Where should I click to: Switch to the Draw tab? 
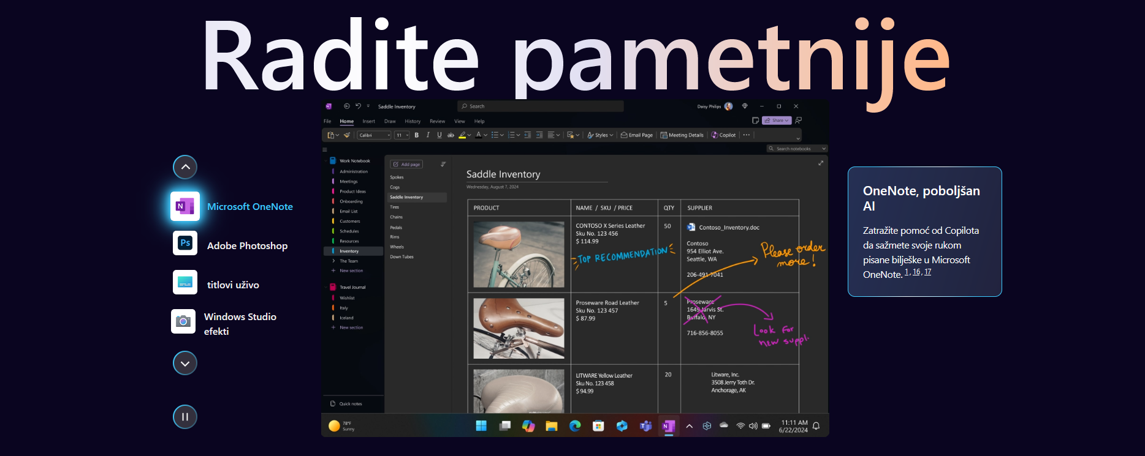click(390, 121)
